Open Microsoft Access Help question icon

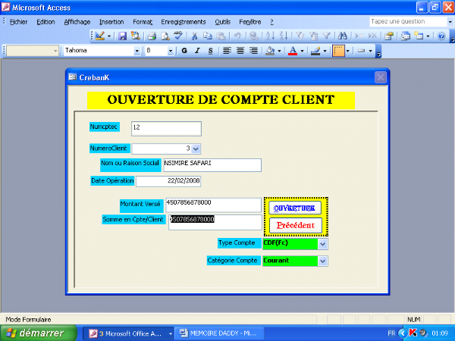pyautogui.click(x=440, y=36)
